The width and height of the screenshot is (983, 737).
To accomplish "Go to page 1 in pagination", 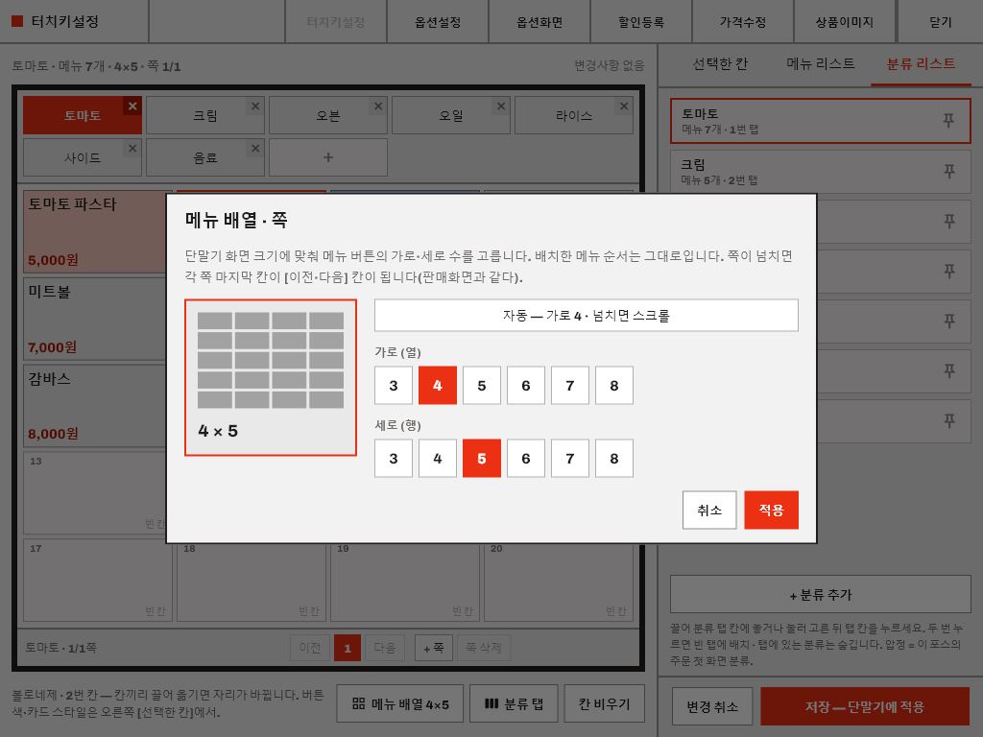I will pyautogui.click(x=348, y=648).
